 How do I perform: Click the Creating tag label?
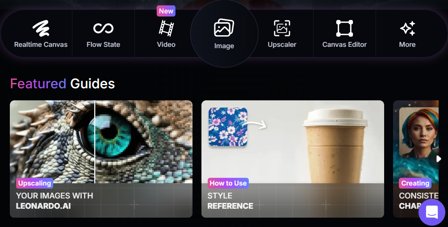tap(415, 183)
